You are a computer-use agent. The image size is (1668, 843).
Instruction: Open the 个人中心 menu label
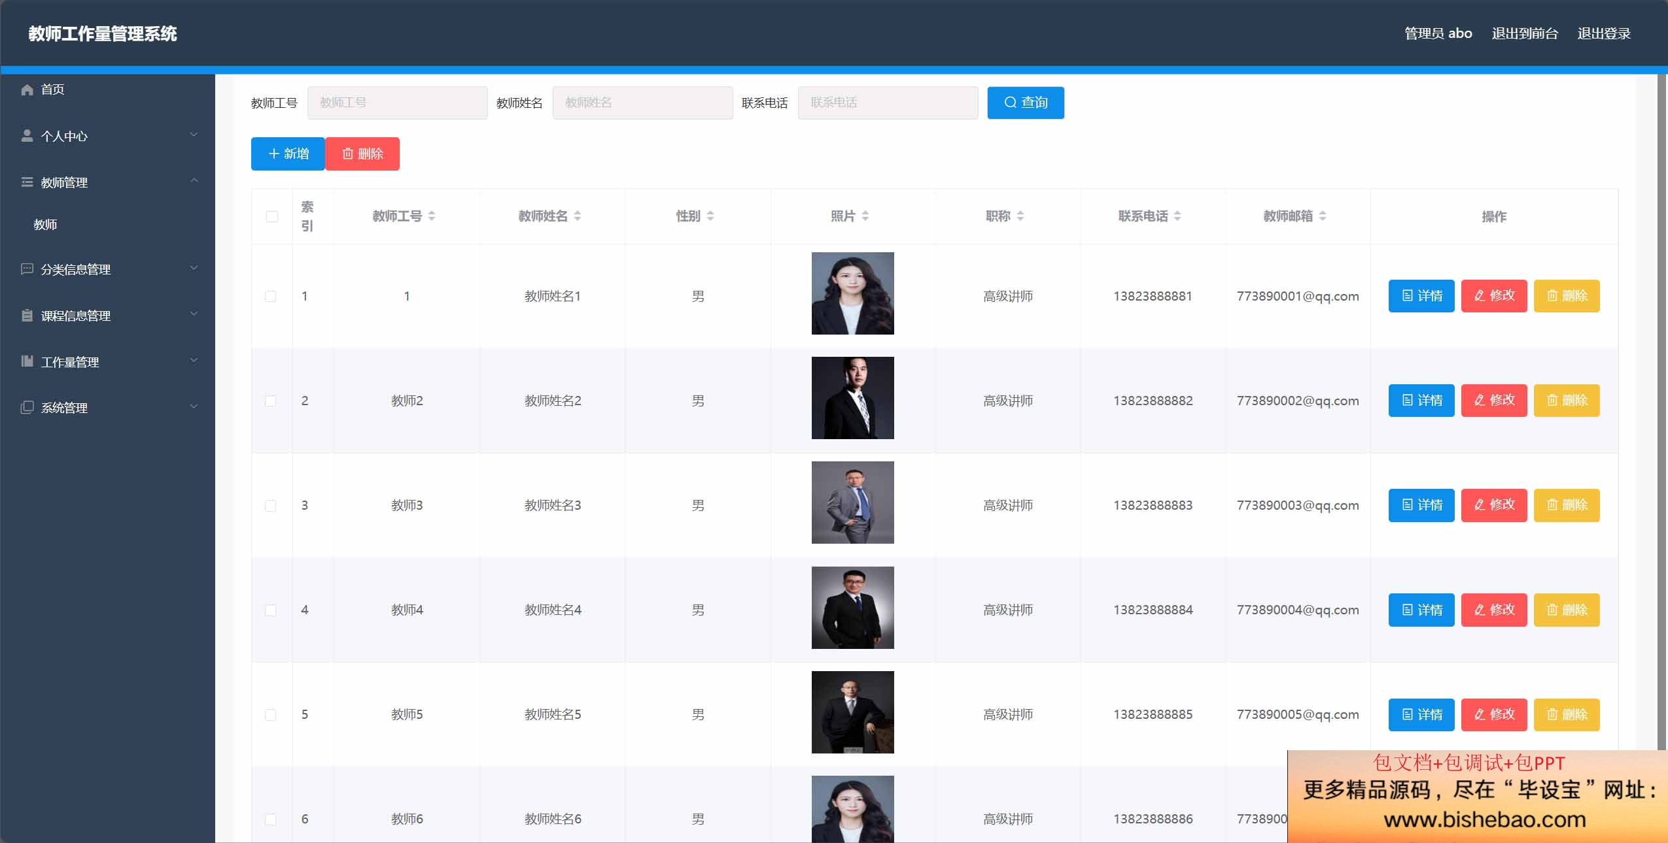pos(64,137)
